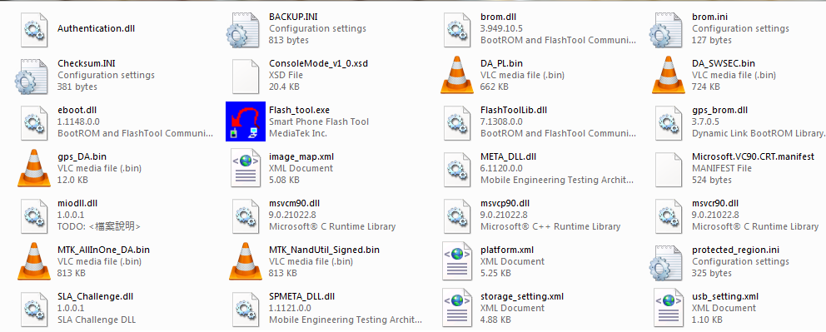Select the "usb_setting.xml" file name
The height and width of the screenshot is (332, 826).
[x=725, y=296]
